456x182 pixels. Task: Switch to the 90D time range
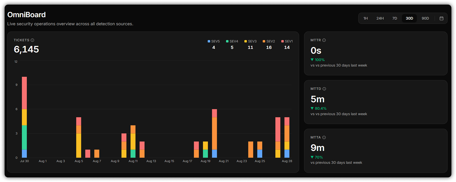[x=425, y=18]
